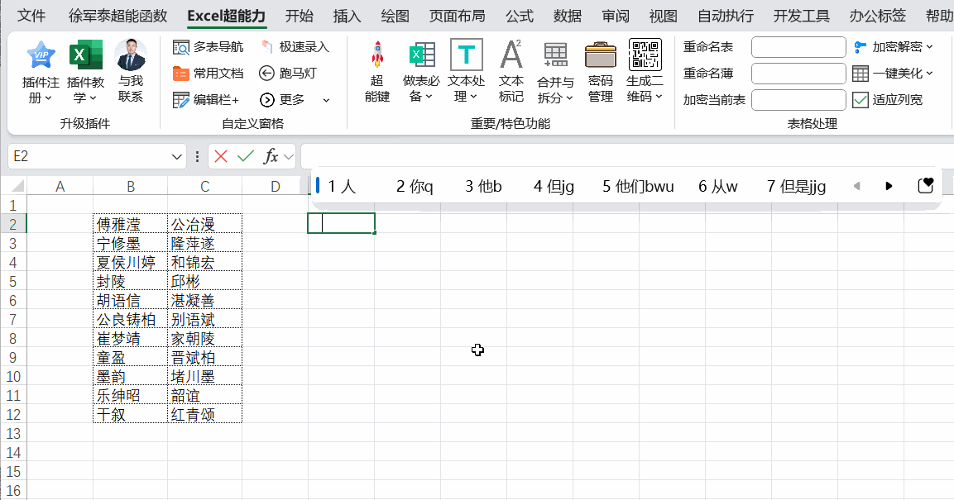
Task: Expand the 更多 dropdown chevron
Action: (326, 100)
